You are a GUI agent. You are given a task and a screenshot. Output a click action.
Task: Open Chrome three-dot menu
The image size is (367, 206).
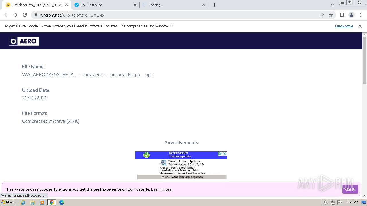point(361,15)
